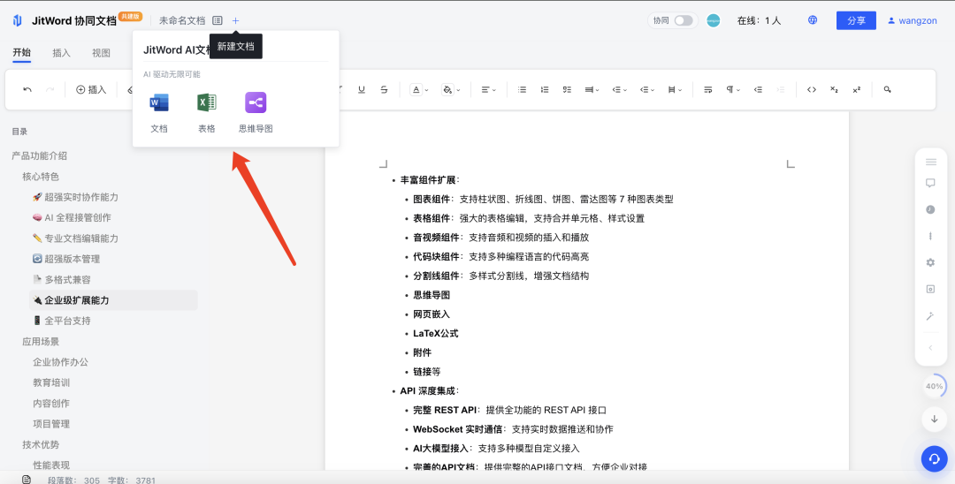Image resolution: width=955 pixels, height=484 pixels.
Task: Open version history clock icon
Action: click(x=930, y=209)
